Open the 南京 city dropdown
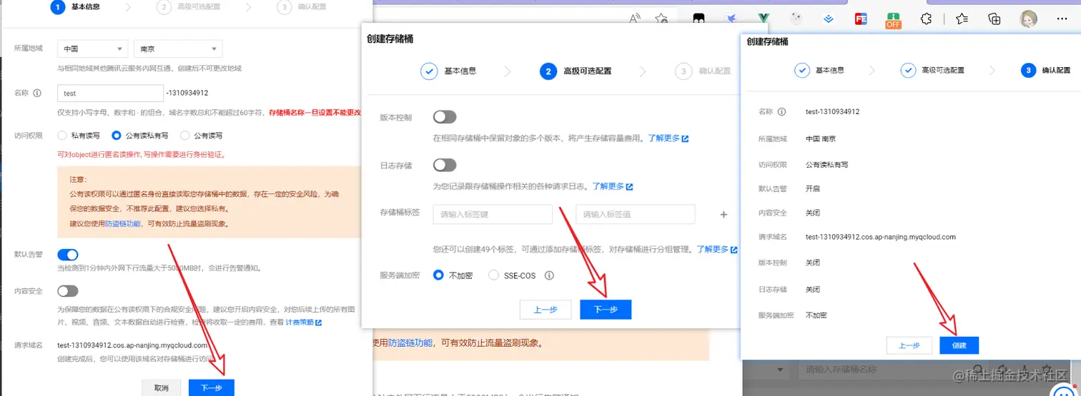The width and height of the screenshot is (1081, 396). pyautogui.click(x=178, y=49)
